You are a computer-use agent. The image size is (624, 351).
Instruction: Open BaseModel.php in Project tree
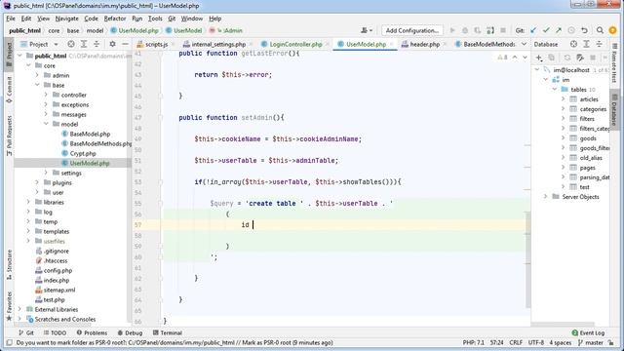[x=90, y=134]
